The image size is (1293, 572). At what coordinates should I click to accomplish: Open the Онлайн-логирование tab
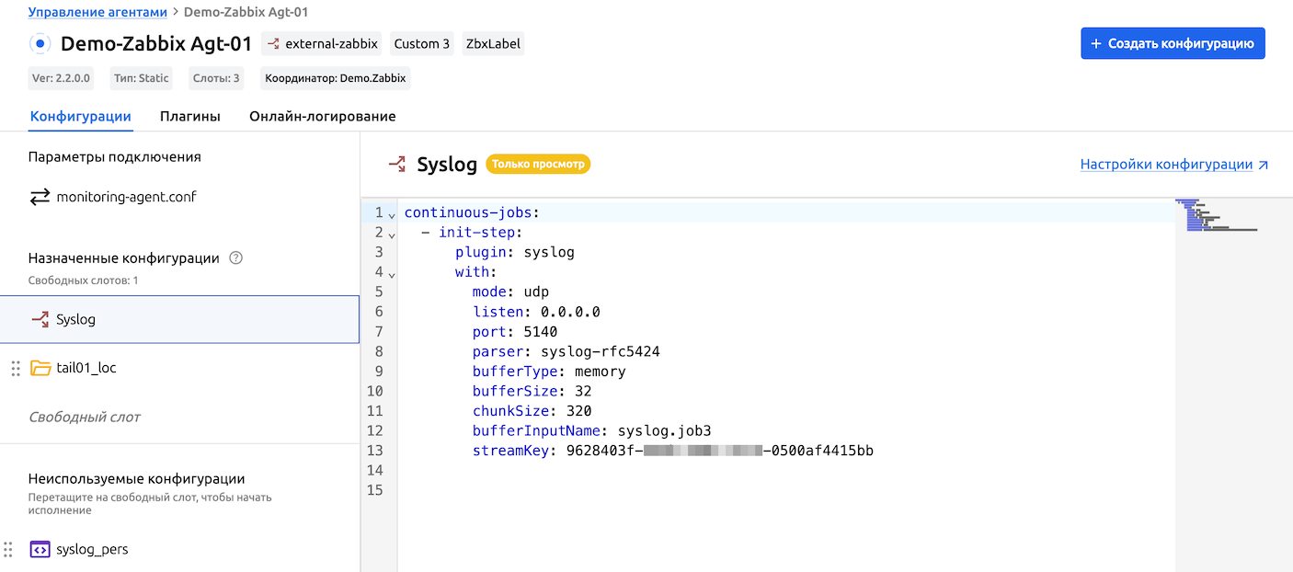pyautogui.click(x=322, y=117)
